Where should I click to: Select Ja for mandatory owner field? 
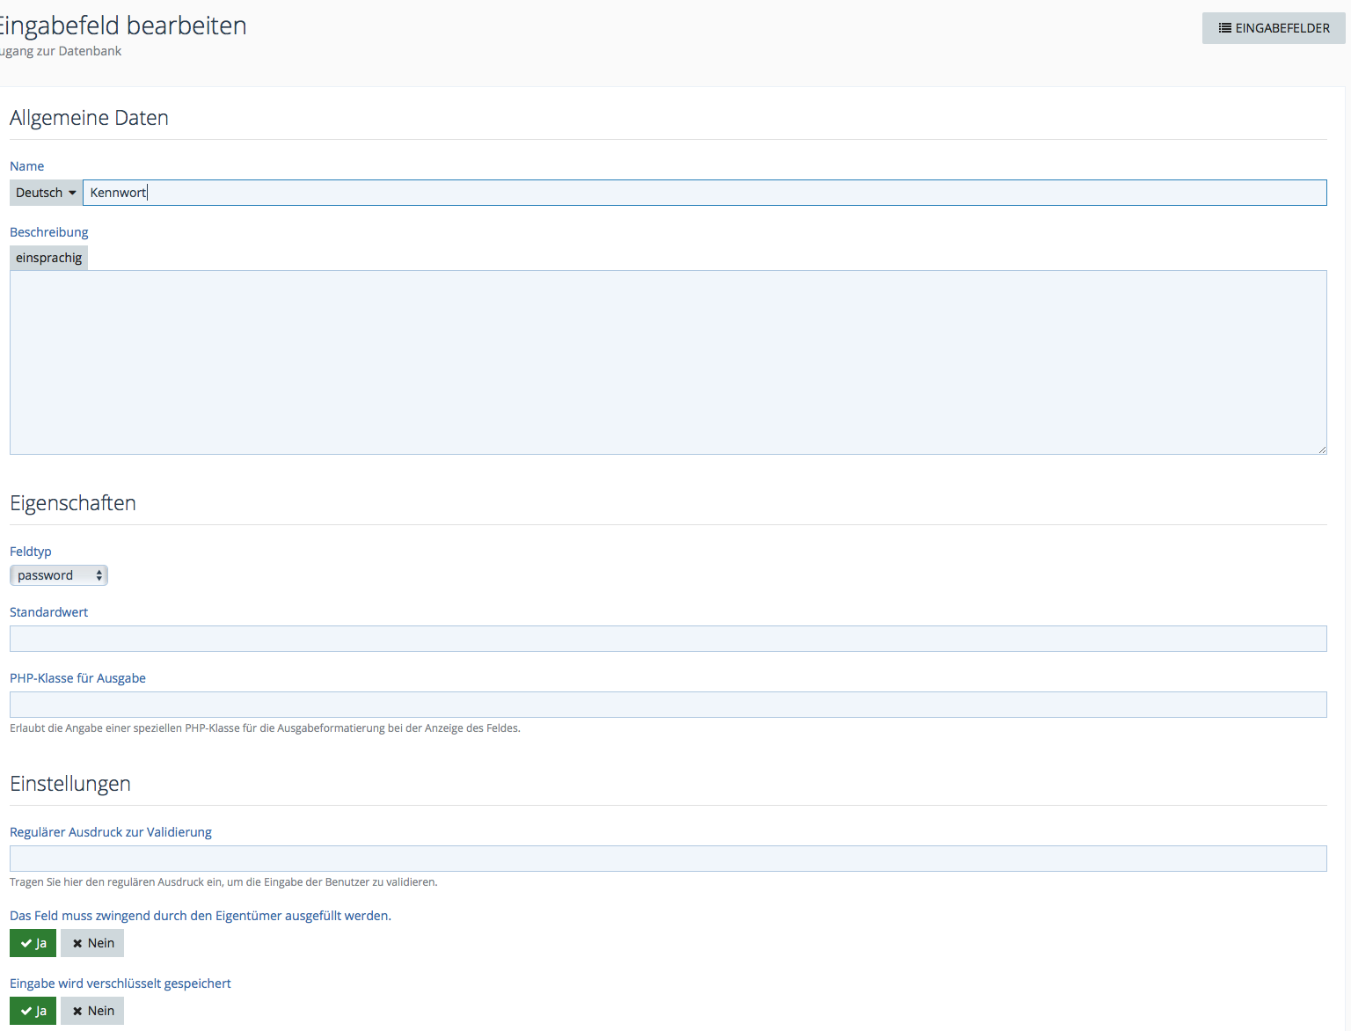(x=33, y=943)
